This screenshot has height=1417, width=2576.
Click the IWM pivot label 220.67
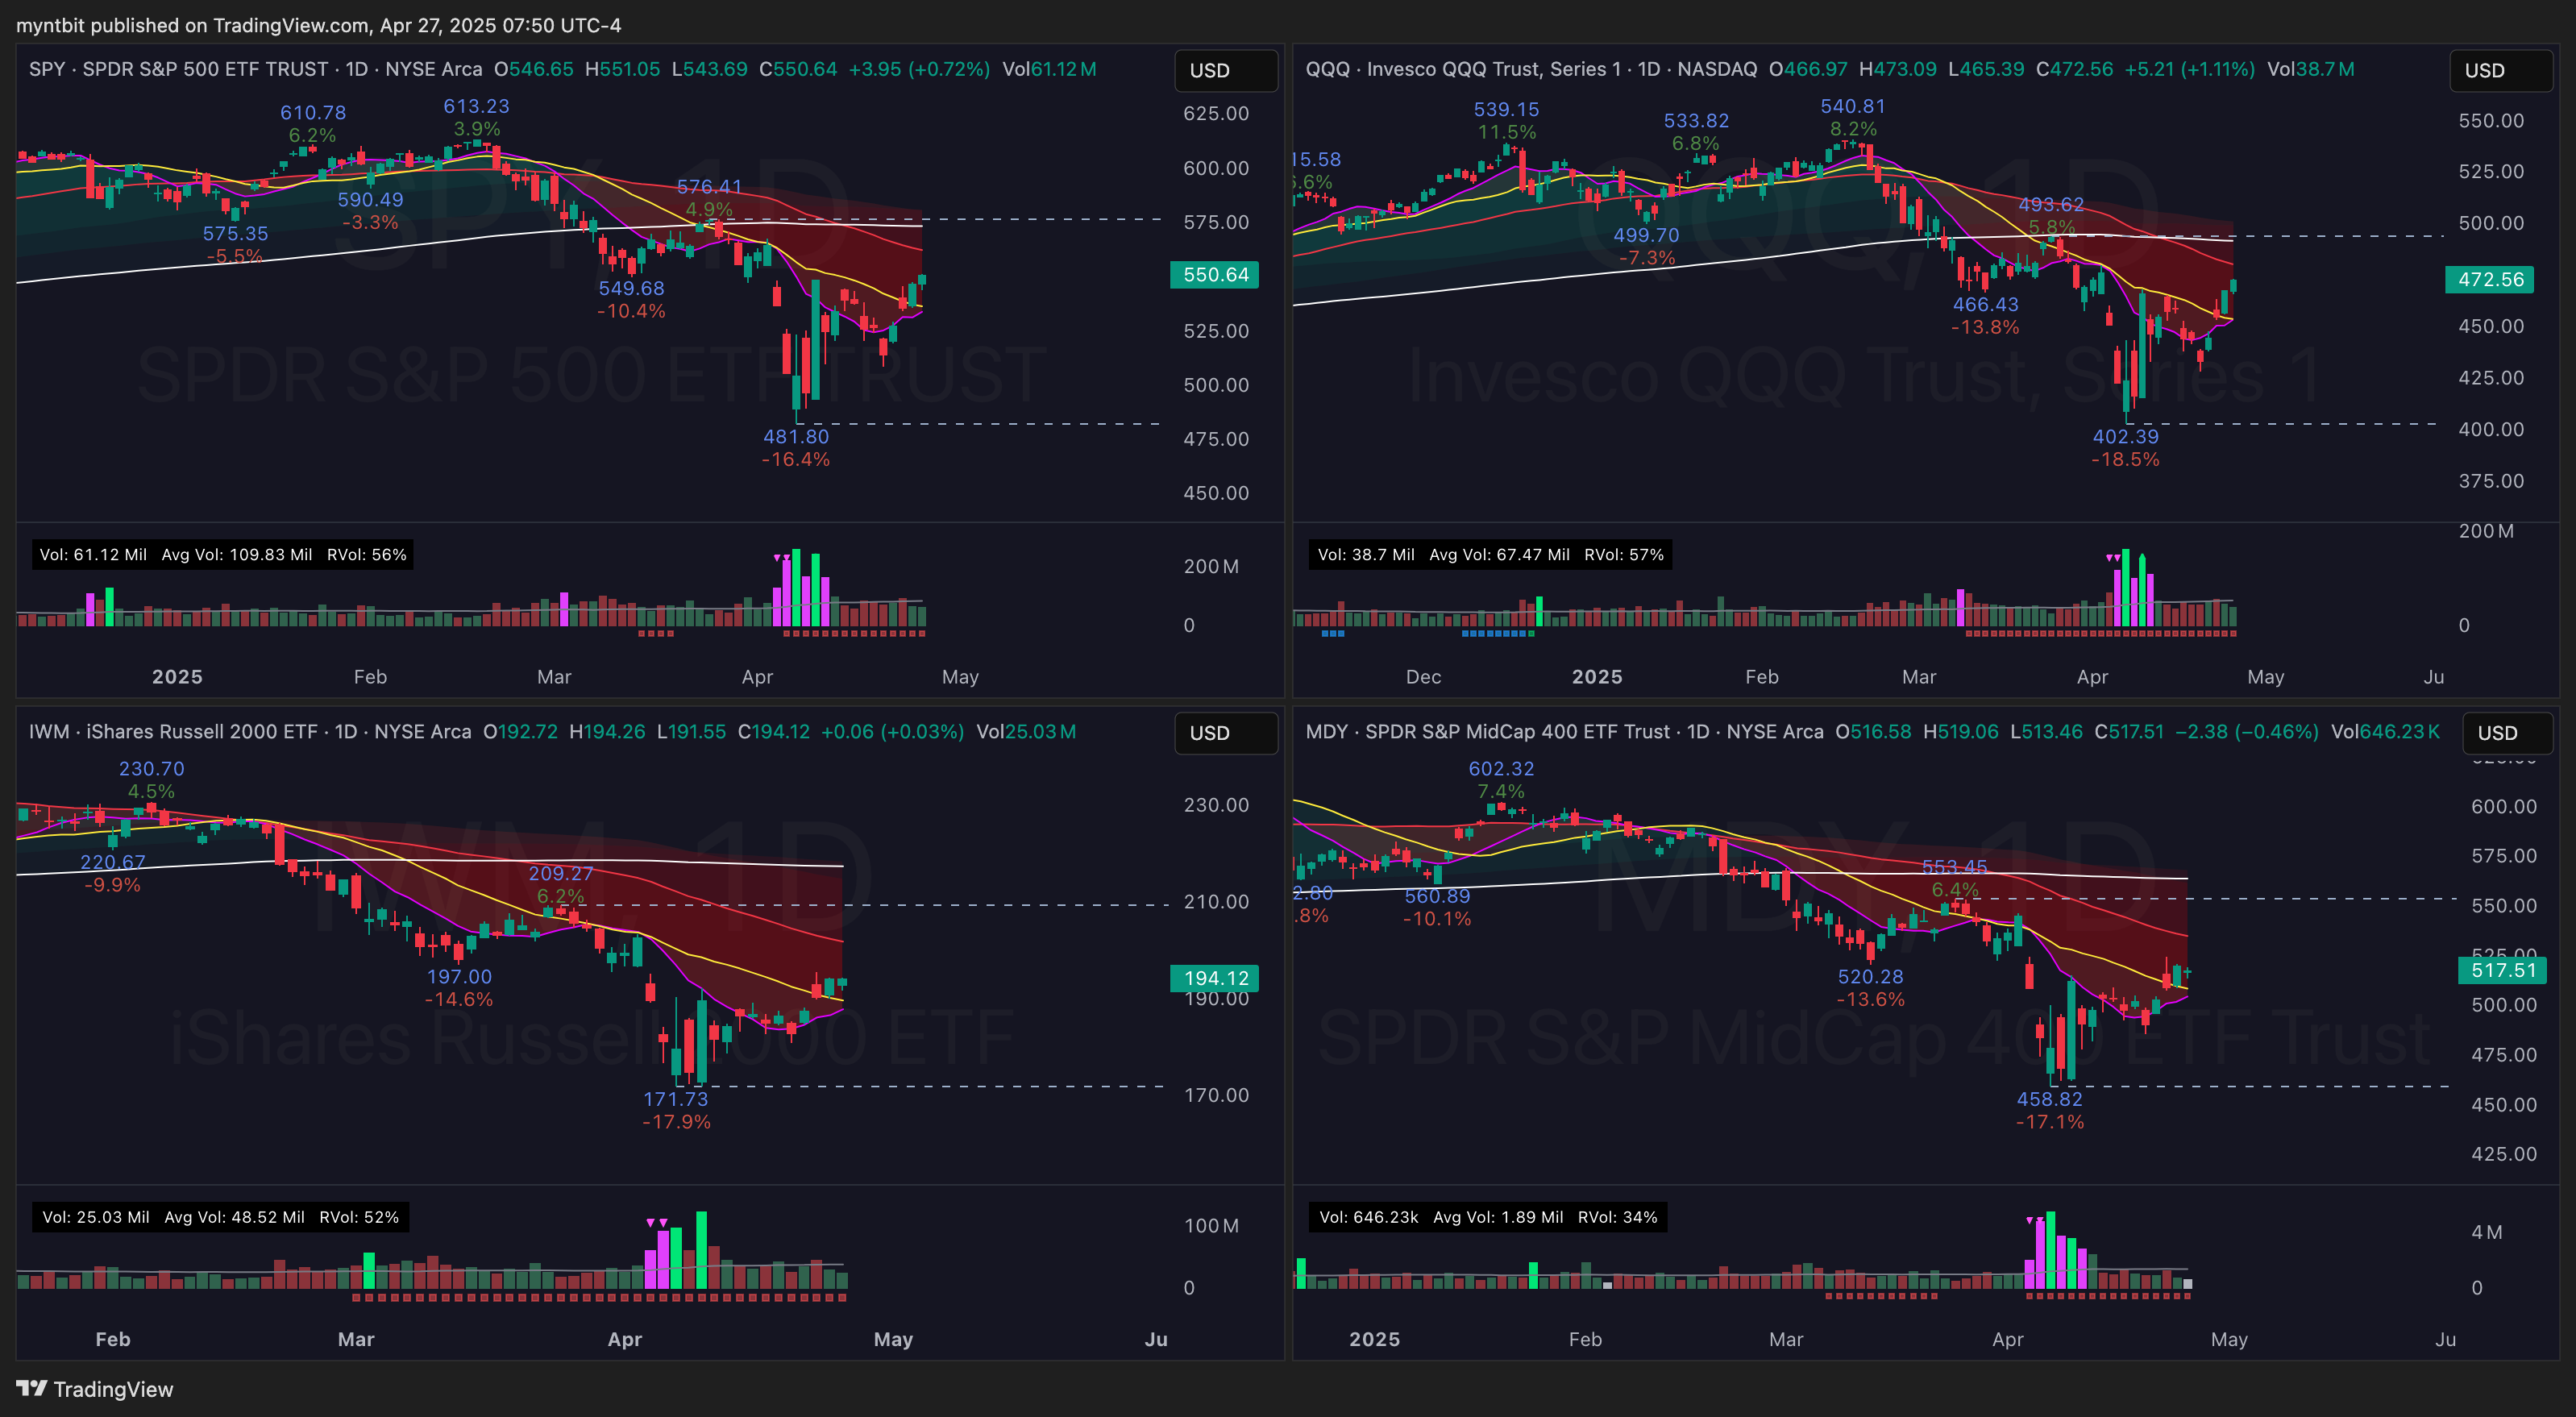click(x=113, y=862)
